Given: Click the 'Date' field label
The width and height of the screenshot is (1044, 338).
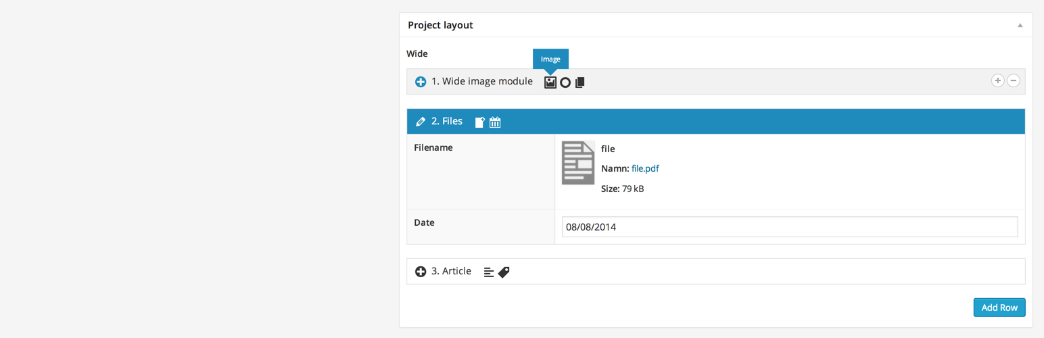Looking at the screenshot, I should (424, 222).
